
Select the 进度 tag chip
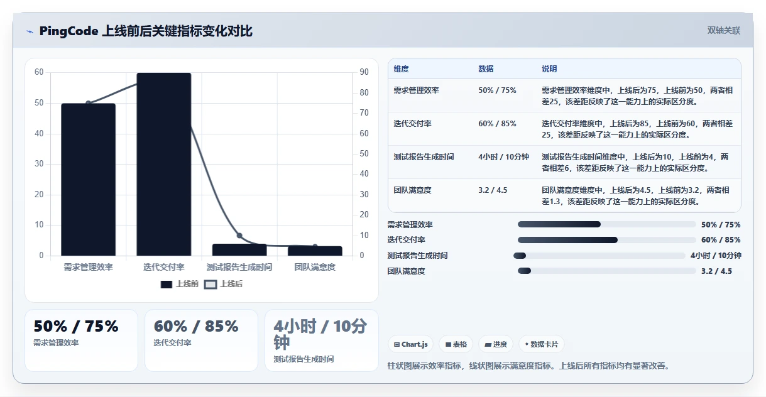496,344
